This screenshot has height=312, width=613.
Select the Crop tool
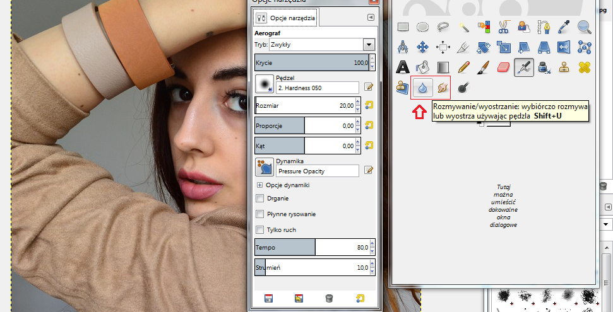[x=463, y=48]
